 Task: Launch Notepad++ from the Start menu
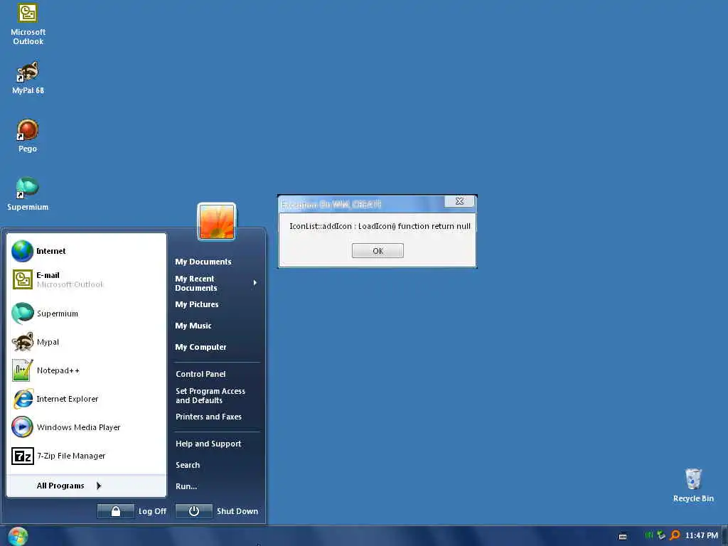pos(86,370)
